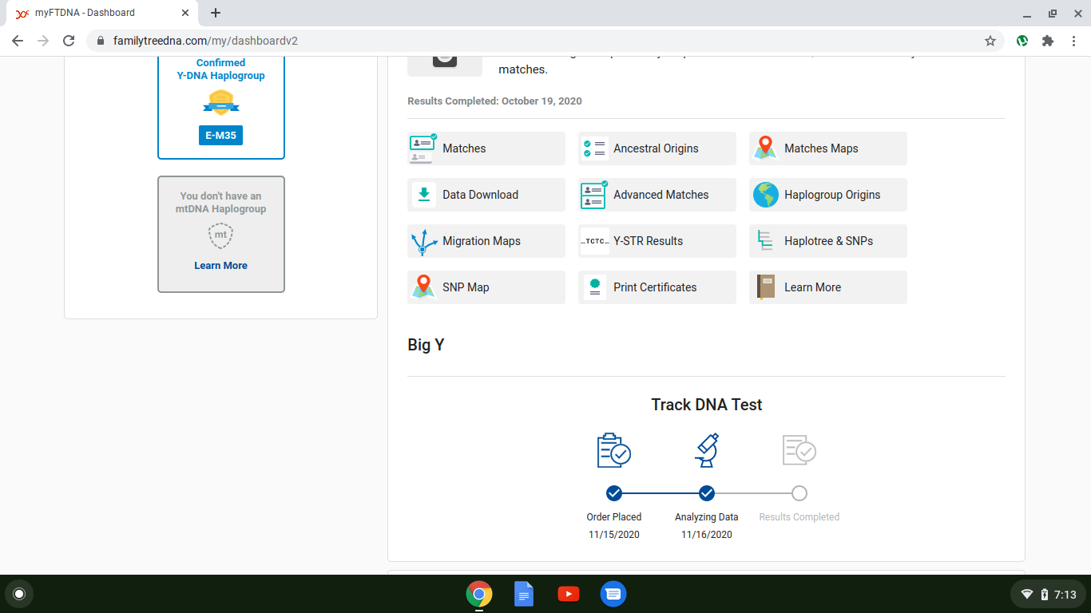This screenshot has height=613, width=1091.
Task: Reload the page
Action: [x=69, y=41]
